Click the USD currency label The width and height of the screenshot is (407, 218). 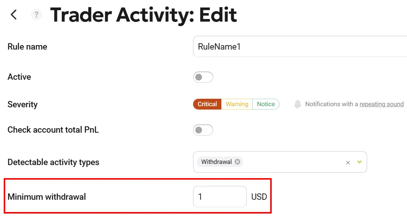[x=259, y=197]
